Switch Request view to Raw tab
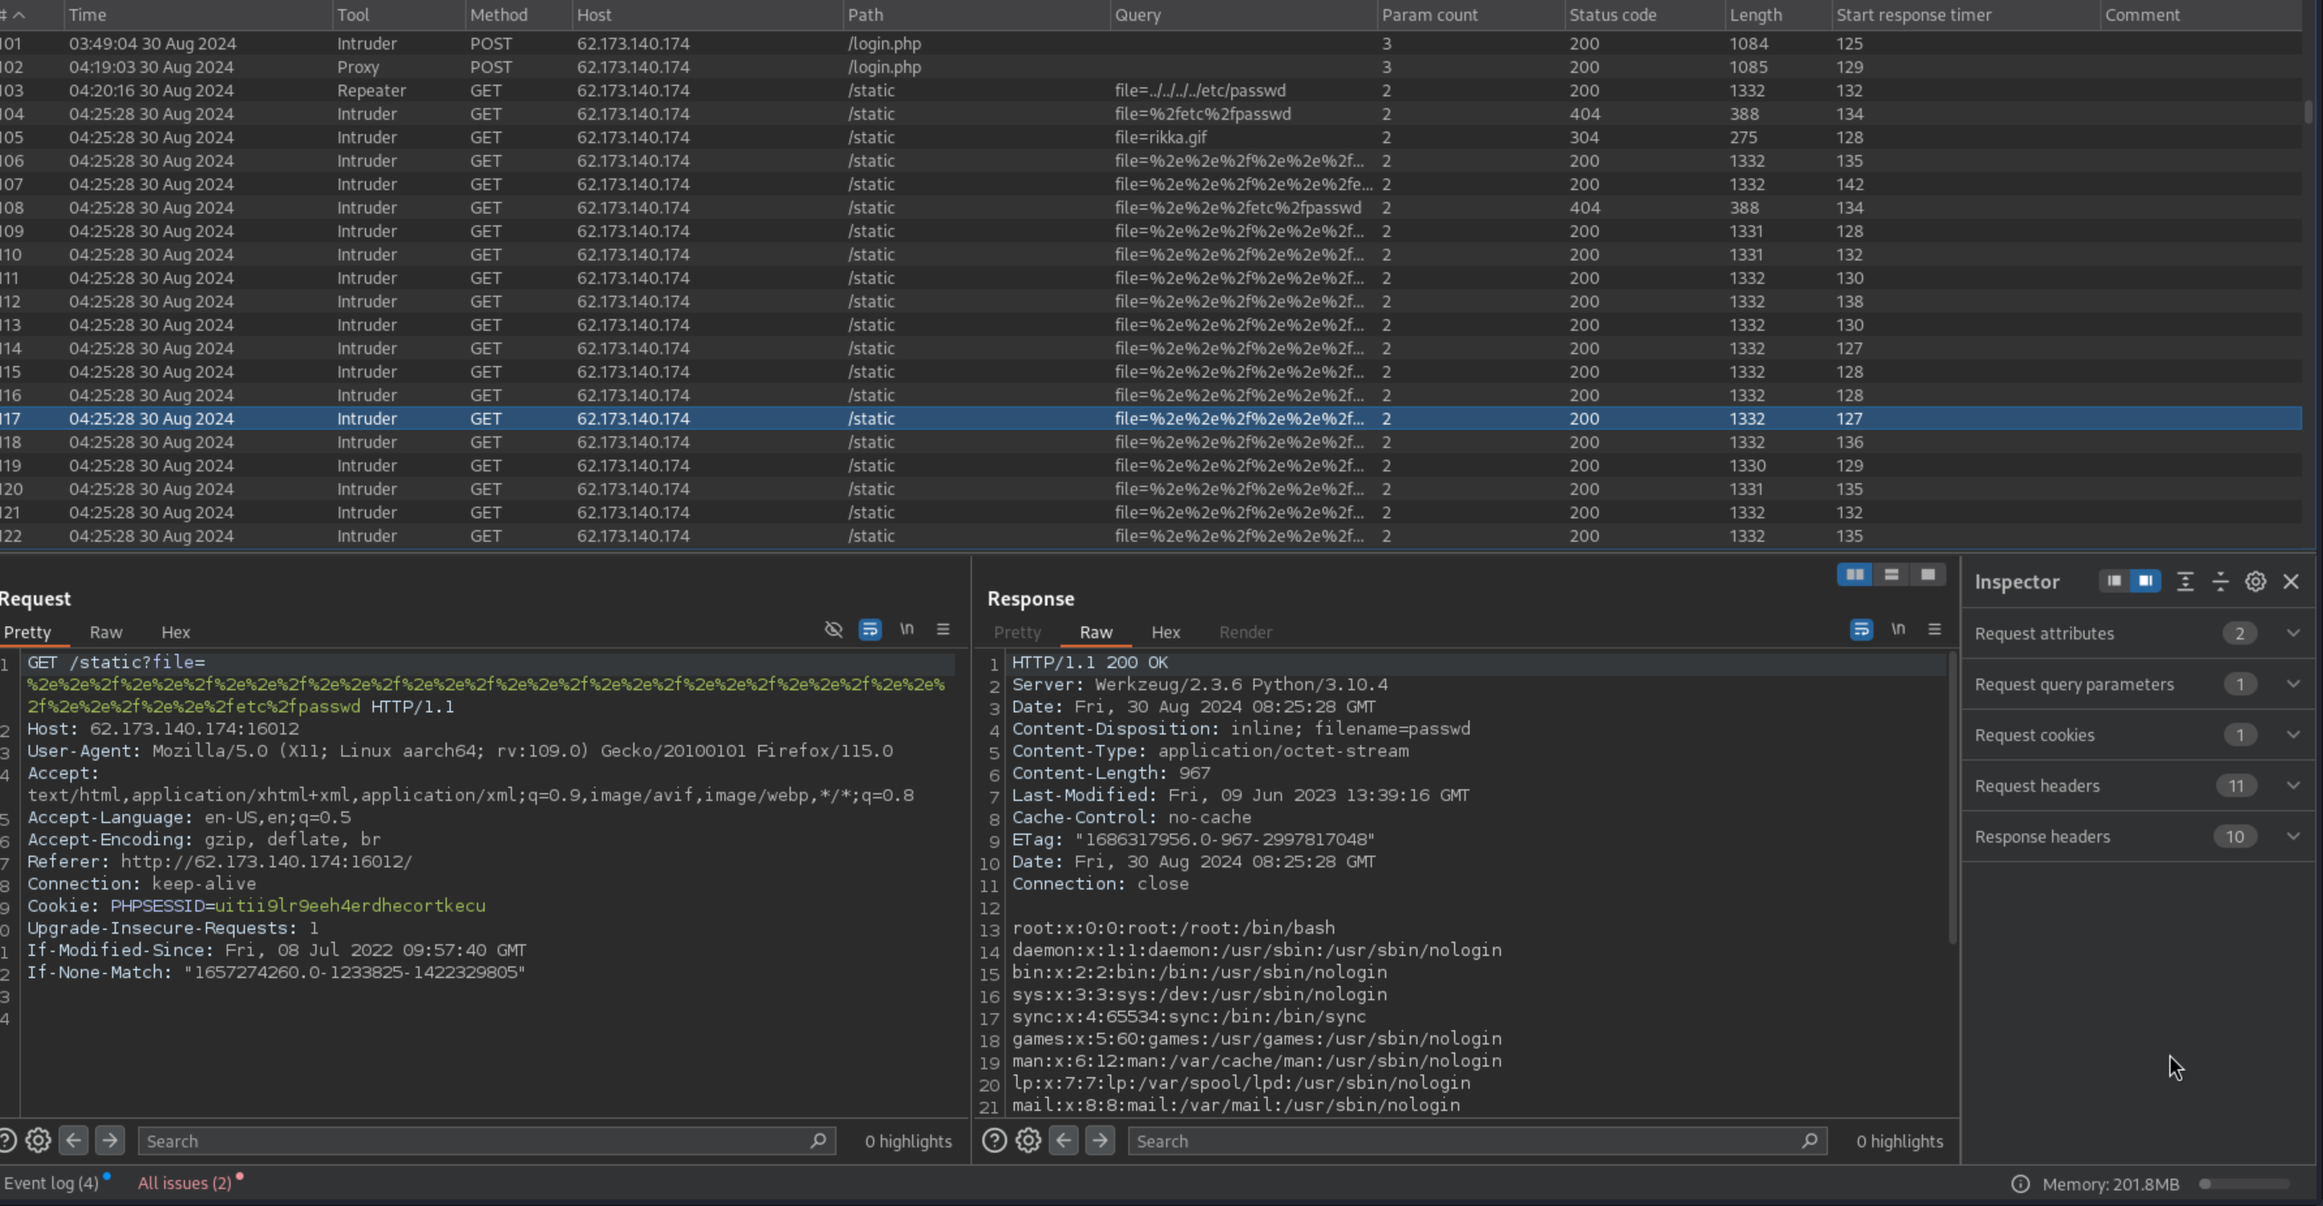The image size is (2323, 1206). pyautogui.click(x=106, y=632)
